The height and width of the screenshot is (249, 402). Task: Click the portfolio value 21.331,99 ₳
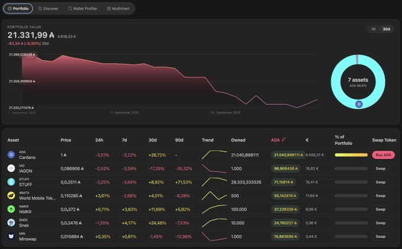click(31, 35)
